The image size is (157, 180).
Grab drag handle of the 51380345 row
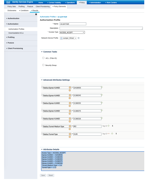point(42,95)
